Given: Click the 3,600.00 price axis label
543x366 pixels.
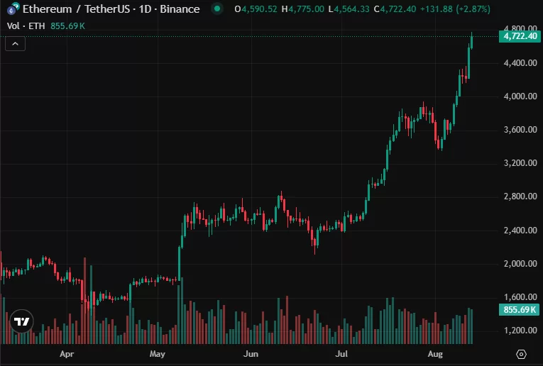Looking at the screenshot, I should tap(520, 130).
